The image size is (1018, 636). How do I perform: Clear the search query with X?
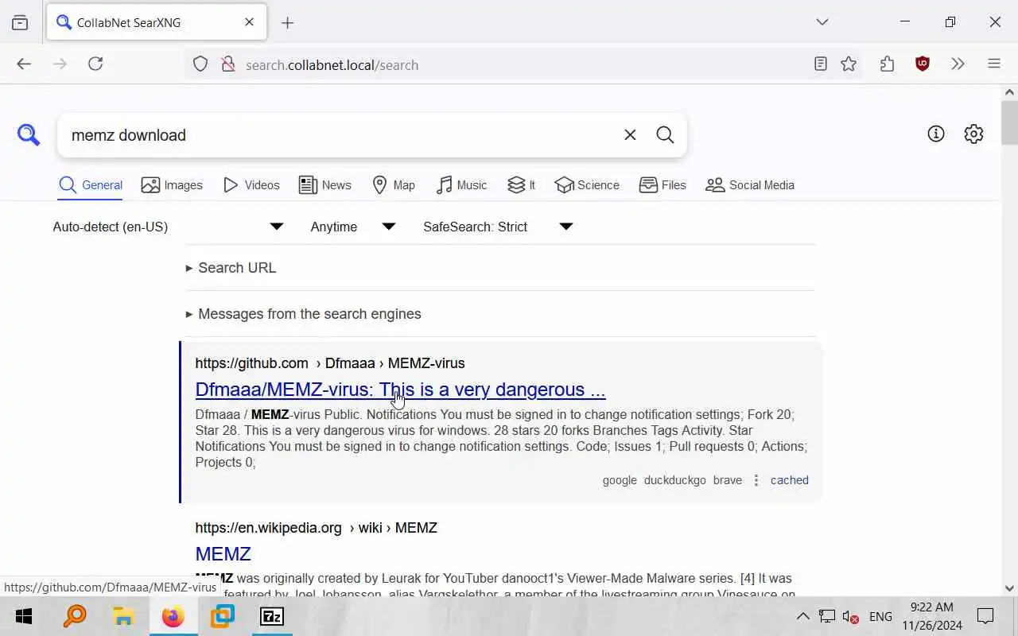[x=630, y=135]
